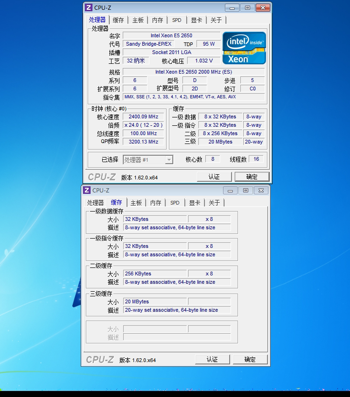350x397 pixels.
Task: Click the 核心速度 value 2400.09 MHz
Action: pyautogui.click(x=143, y=117)
